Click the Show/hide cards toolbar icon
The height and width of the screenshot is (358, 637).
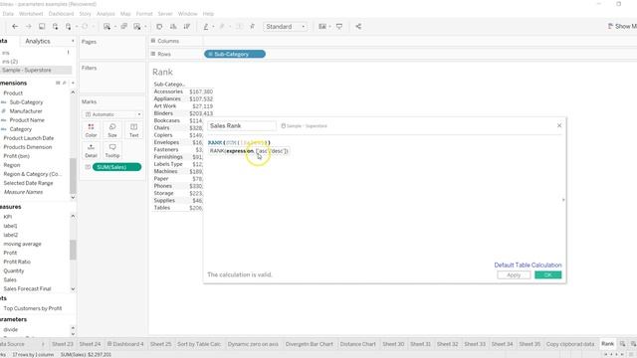(322, 27)
